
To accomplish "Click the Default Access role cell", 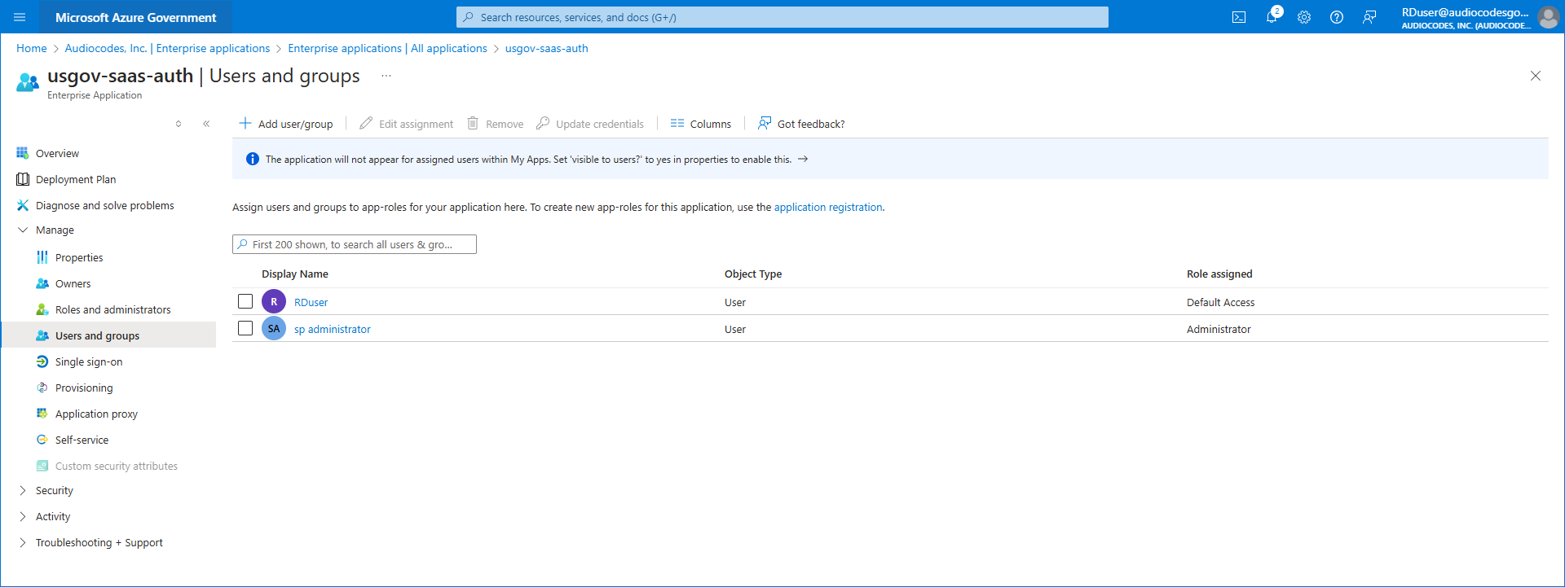I will click(1221, 302).
